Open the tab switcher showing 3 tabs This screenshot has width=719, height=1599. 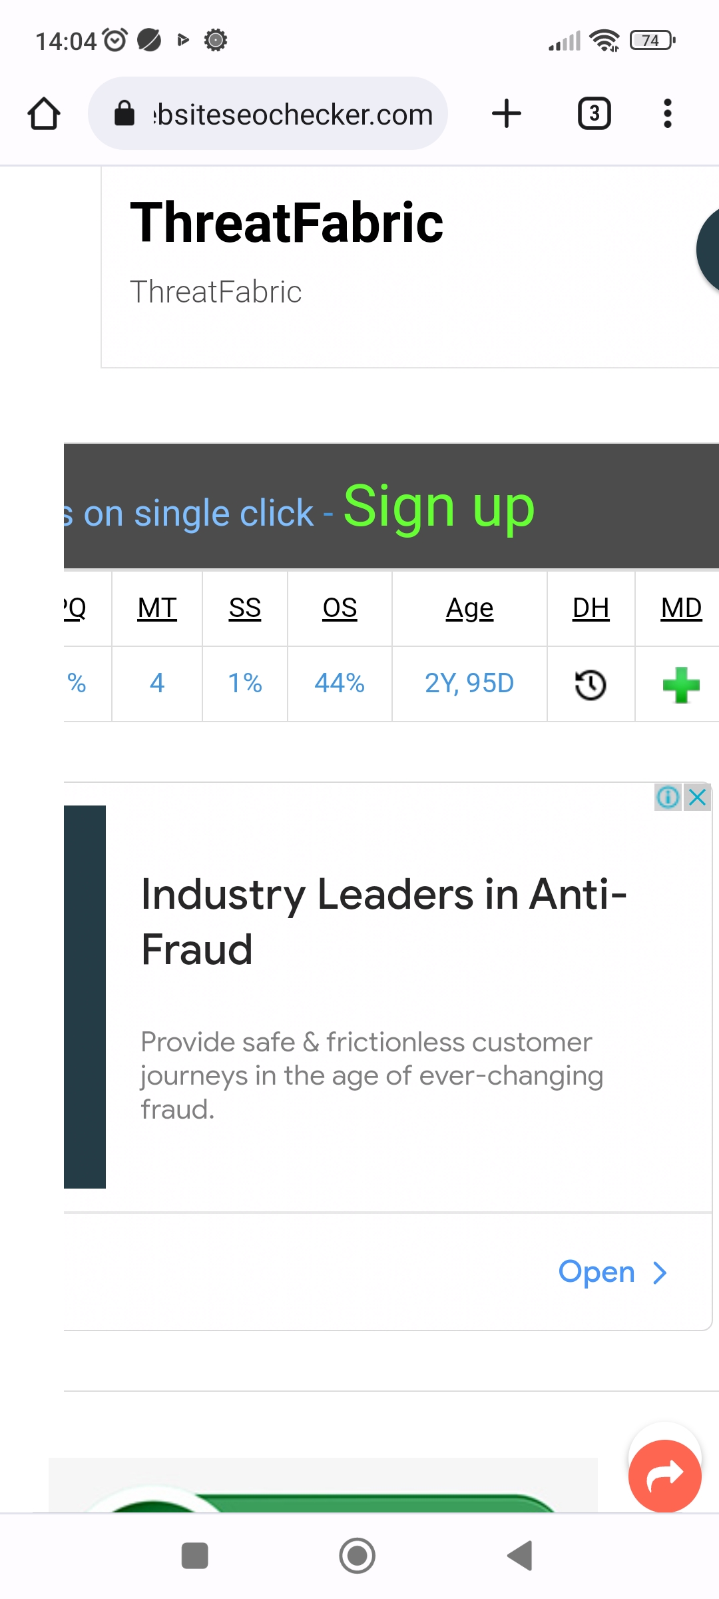click(x=594, y=113)
